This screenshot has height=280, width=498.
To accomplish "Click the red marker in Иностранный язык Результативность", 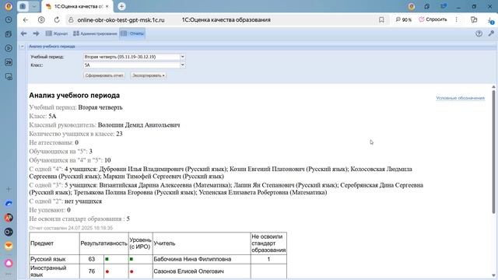I will 107,271.
